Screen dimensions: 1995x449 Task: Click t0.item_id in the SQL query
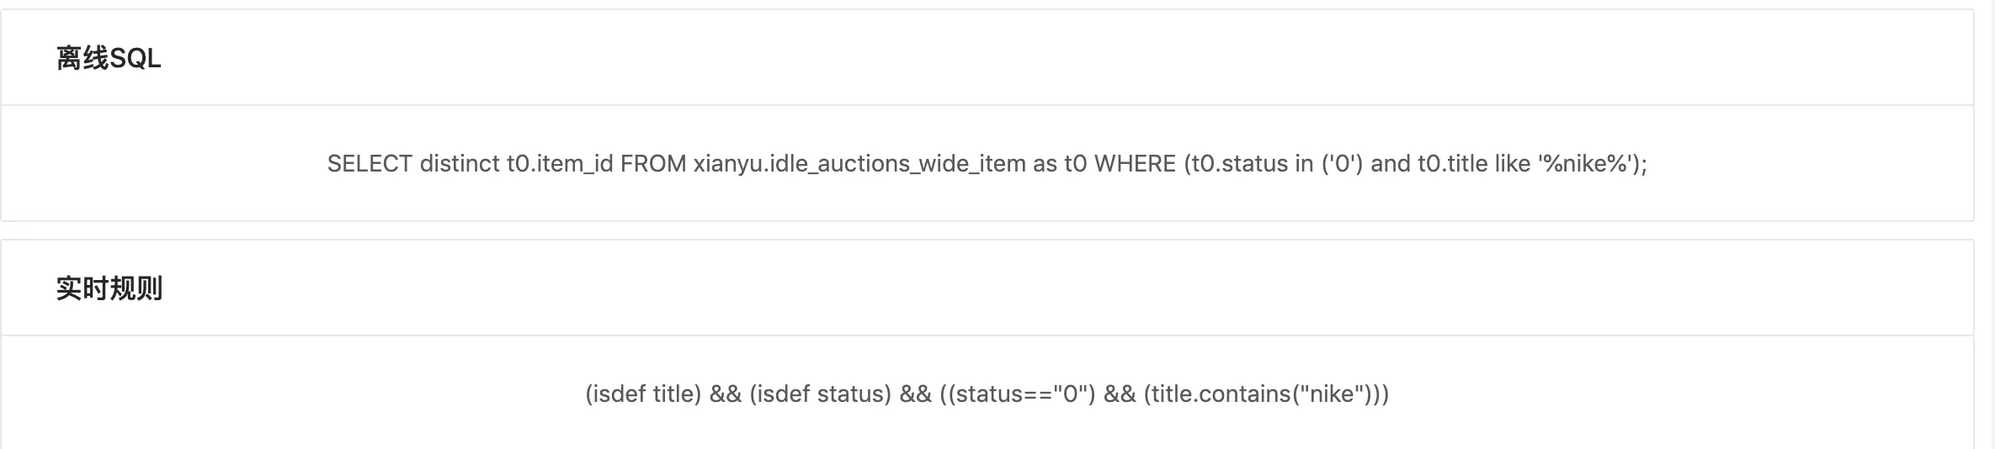click(x=560, y=163)
